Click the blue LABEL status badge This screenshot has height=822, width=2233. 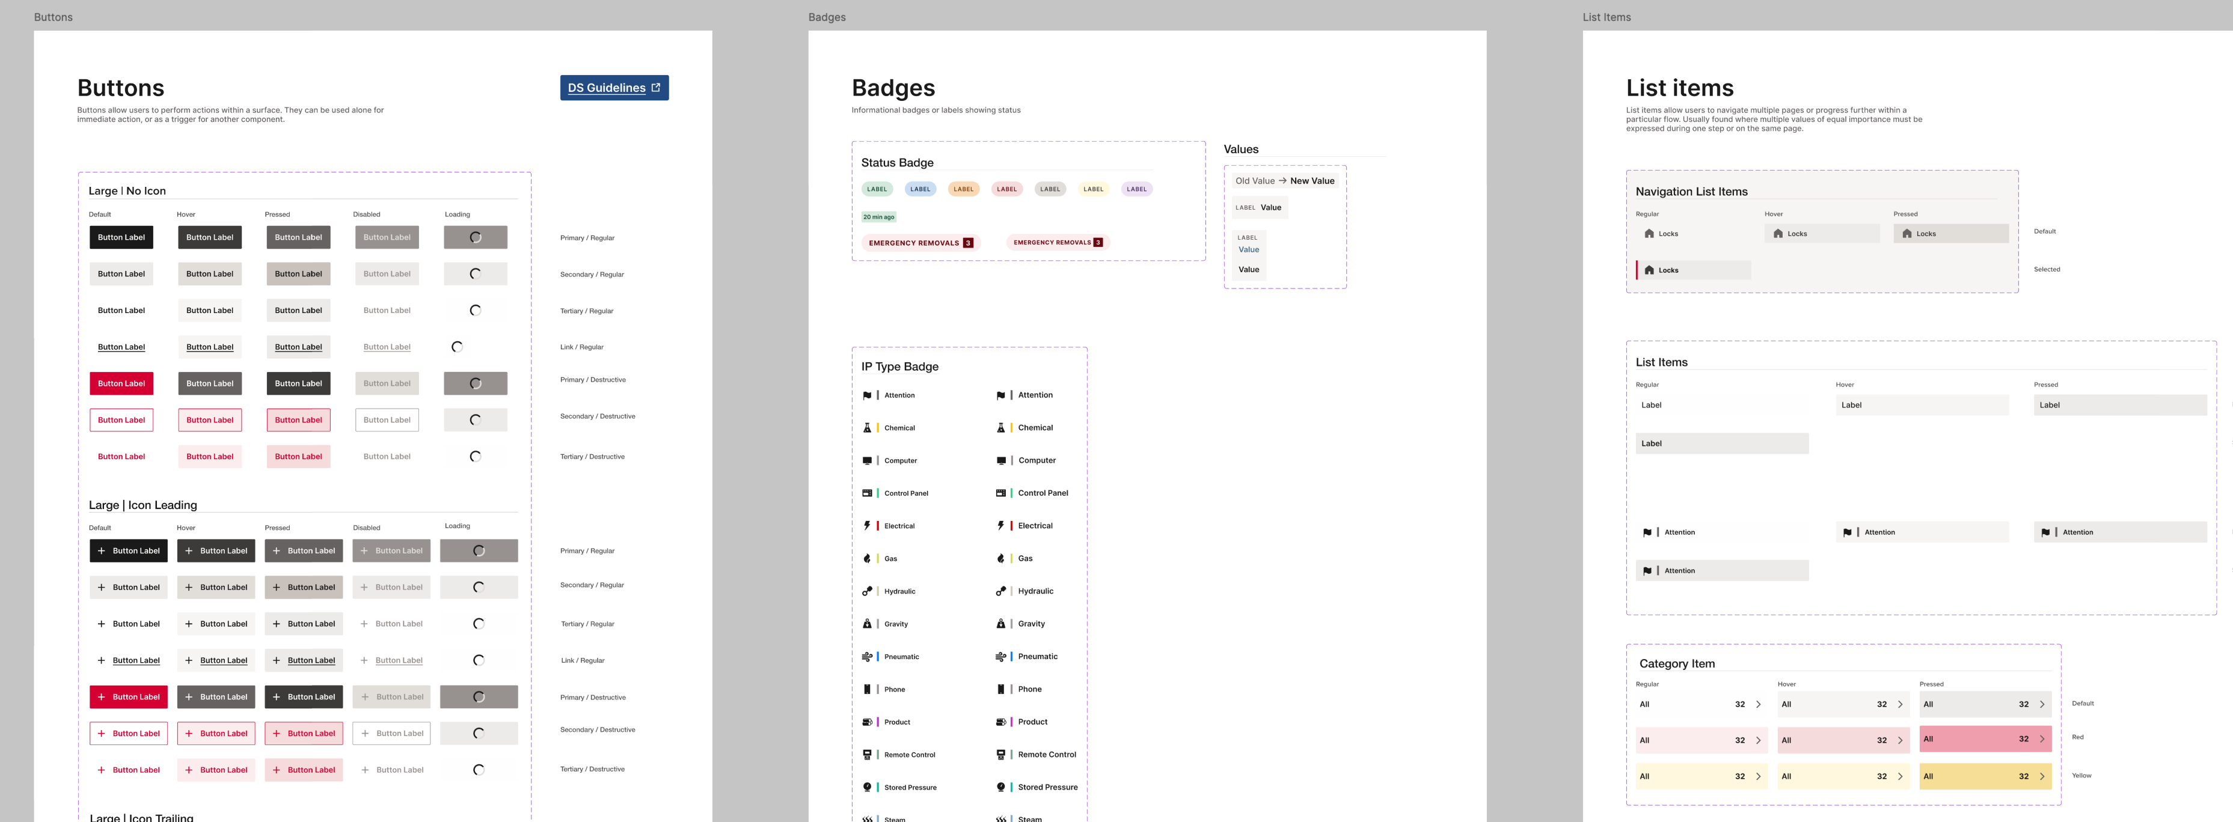tap(920, 189)
